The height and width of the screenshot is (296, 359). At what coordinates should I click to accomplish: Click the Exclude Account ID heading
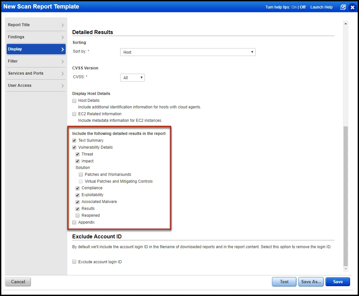(x=97, y=236)
